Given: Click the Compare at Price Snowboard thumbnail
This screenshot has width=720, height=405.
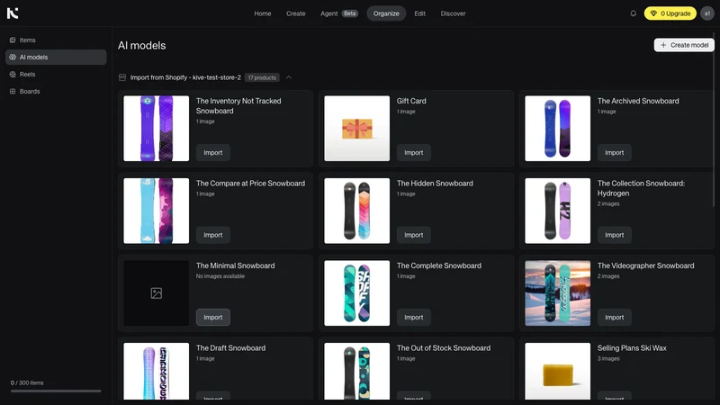Looking at the screenshot, I should (x=156, y=211).
